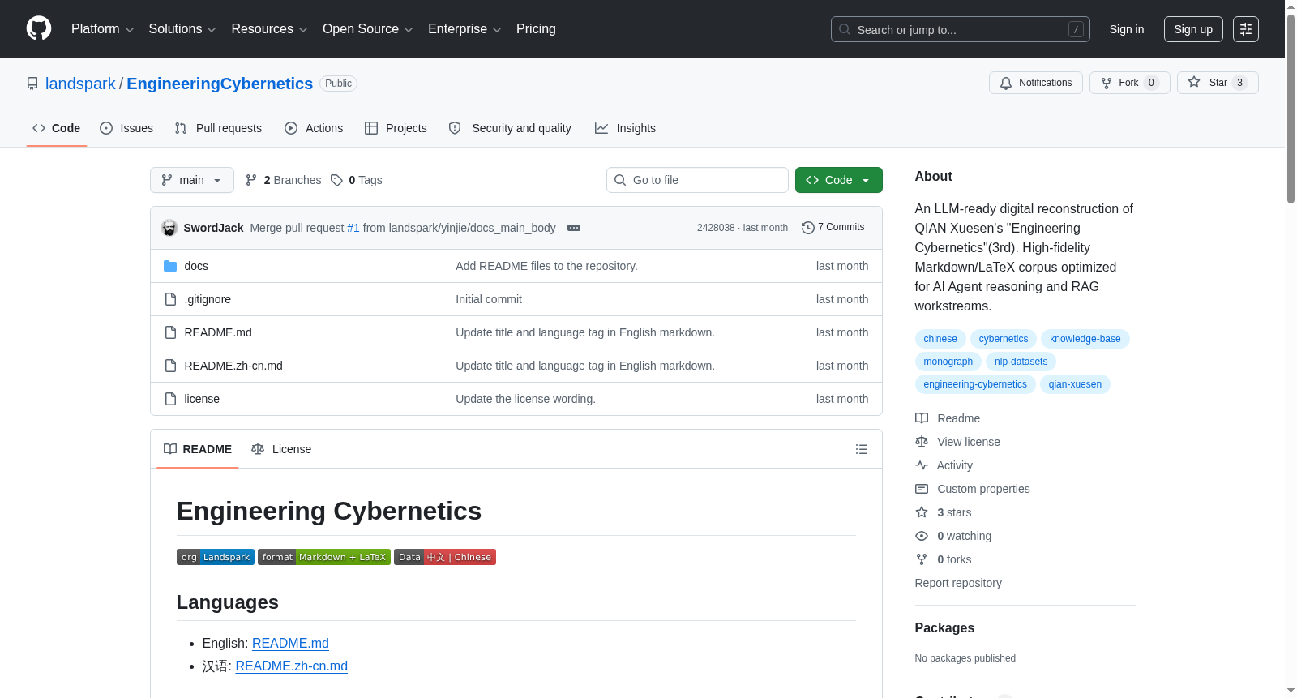Click the README.md file icon
Screen dimensions: 1297x698
tap(170, 332)
